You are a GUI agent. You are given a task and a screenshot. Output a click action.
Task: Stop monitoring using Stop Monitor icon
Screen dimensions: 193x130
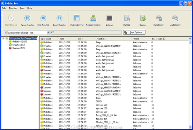click(x=43, y=18)
